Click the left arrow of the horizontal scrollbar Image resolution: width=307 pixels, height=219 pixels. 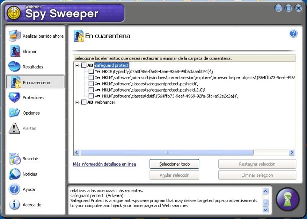tap(77, 152)
